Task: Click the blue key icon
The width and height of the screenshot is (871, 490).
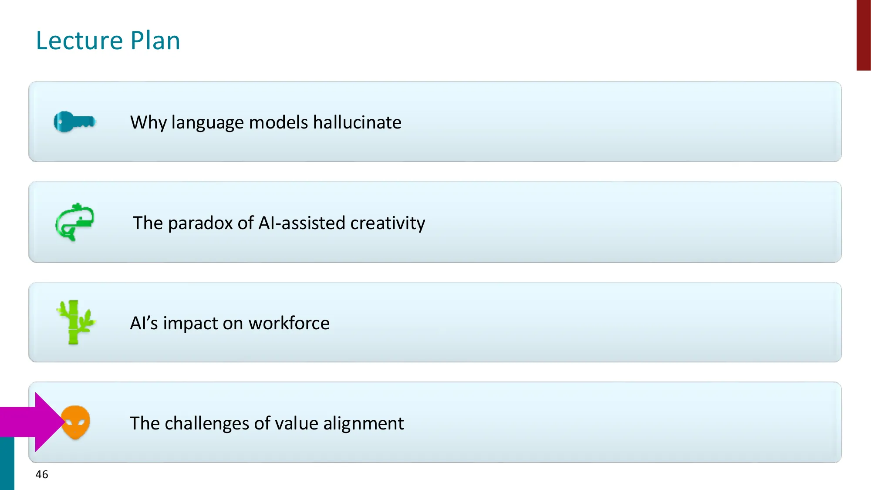Action: [74, 122]
